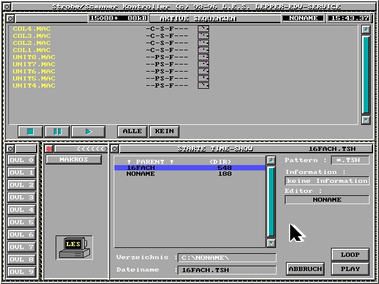The image size is (379, 284).
Task: Pause sequences with the pause button
Action: [57, 131]
